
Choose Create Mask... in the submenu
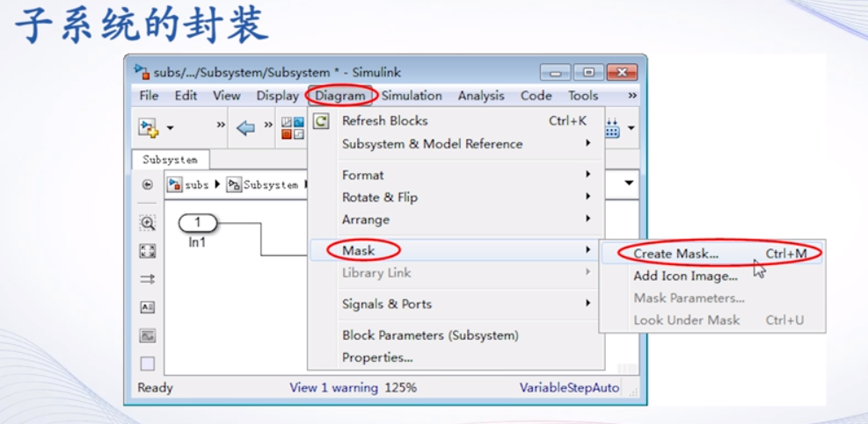[x=712, y=254]
